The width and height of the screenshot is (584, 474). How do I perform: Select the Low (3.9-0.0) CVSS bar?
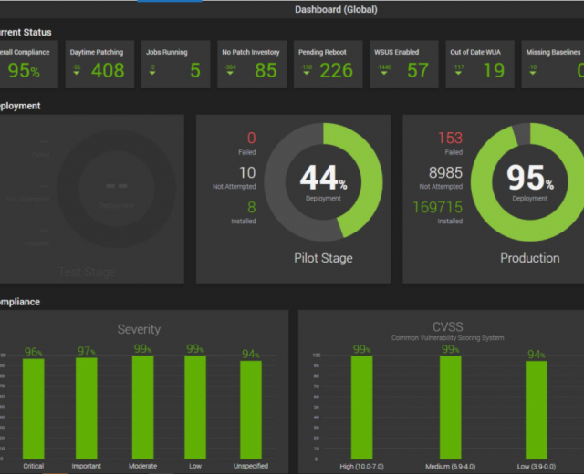point(537,410)
